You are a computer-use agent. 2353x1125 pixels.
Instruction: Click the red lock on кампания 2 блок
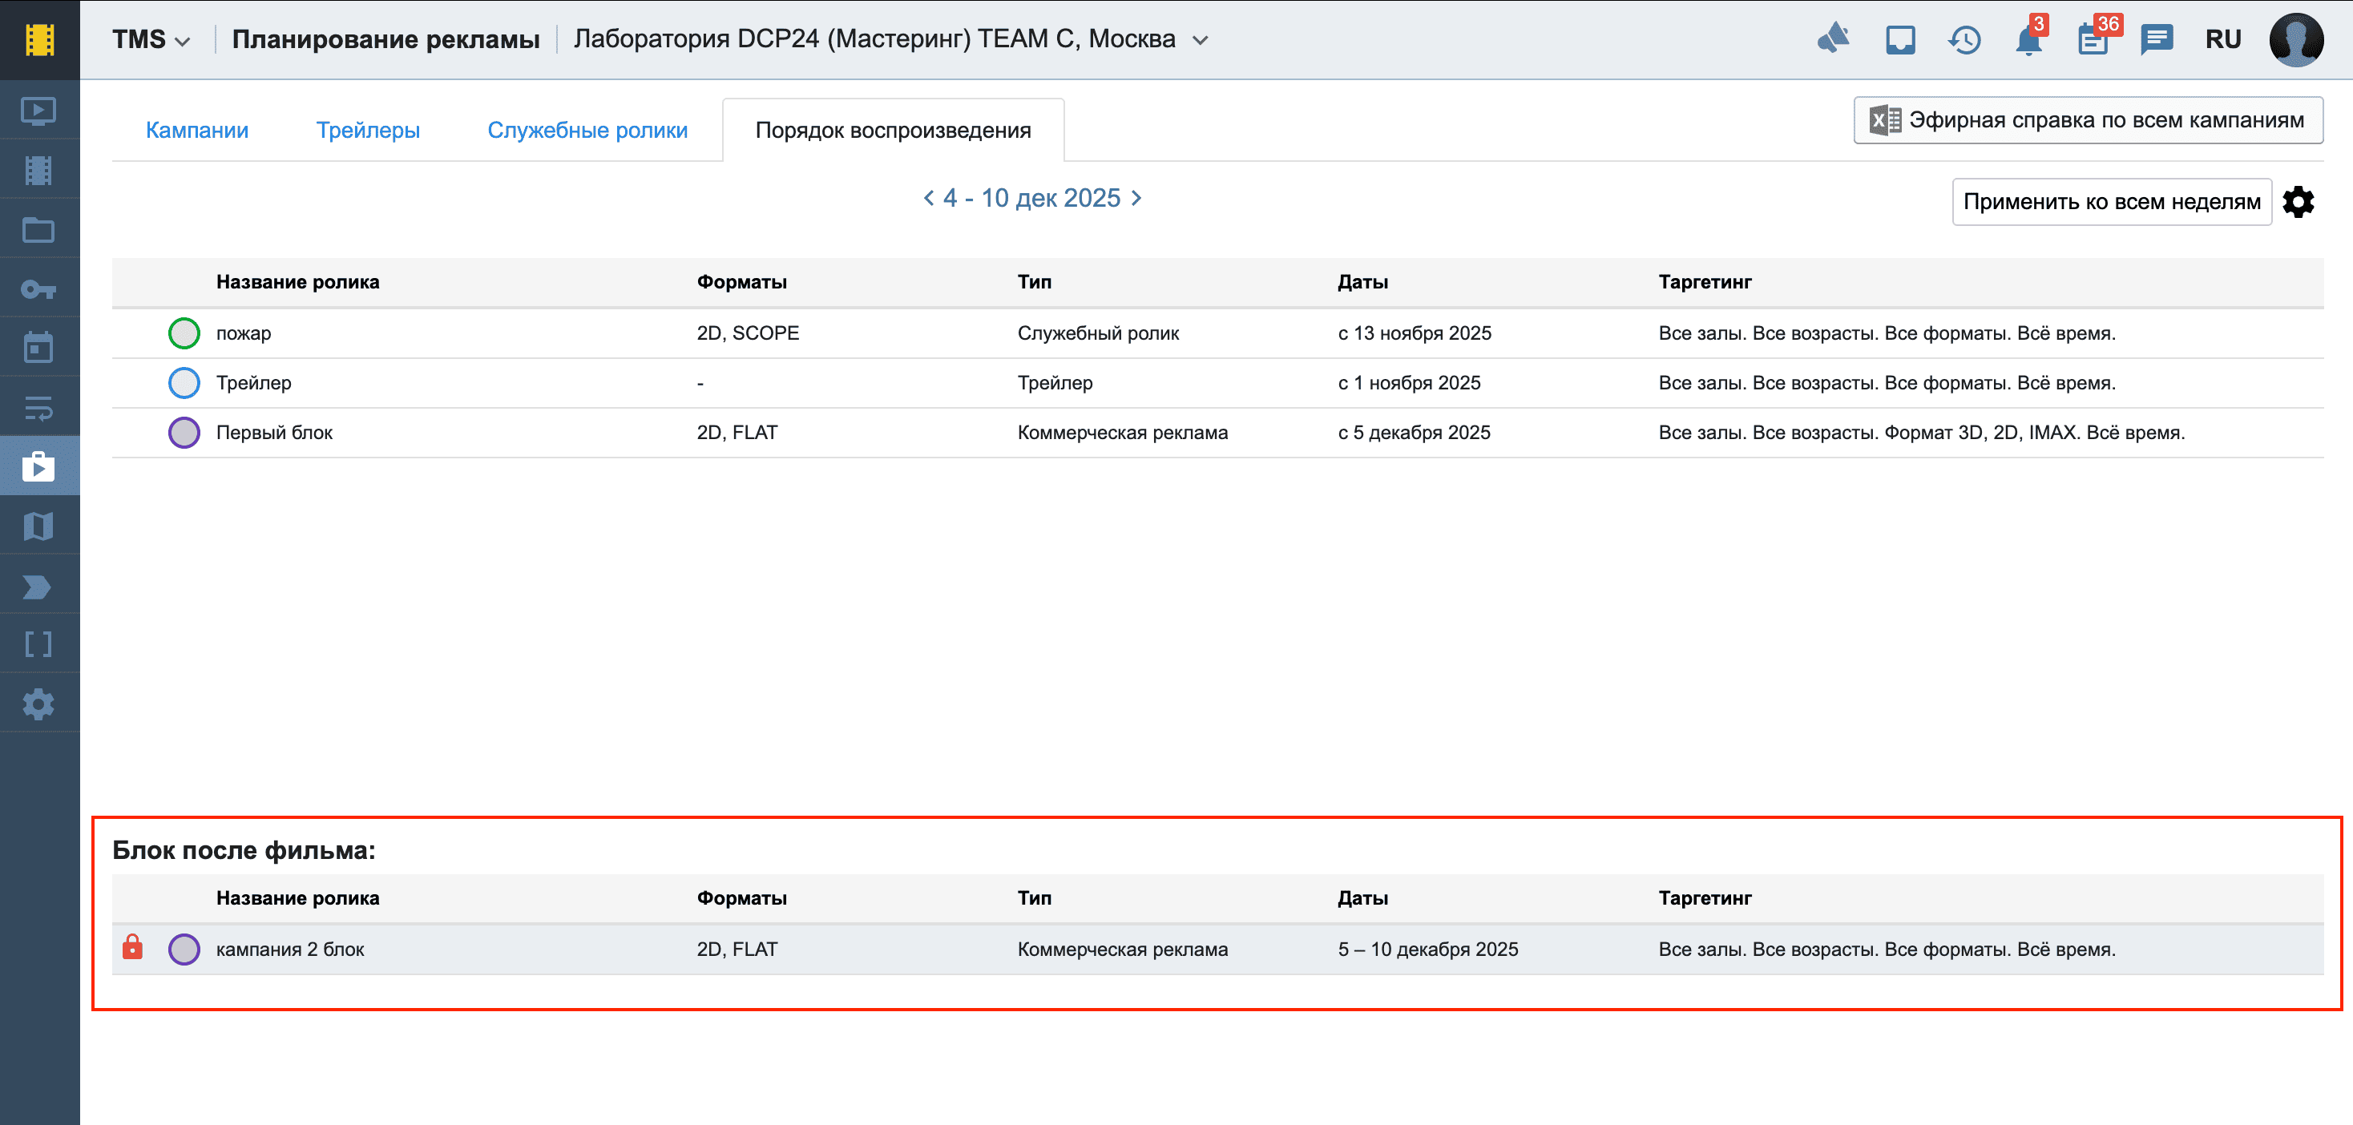(x=132, y=947)
